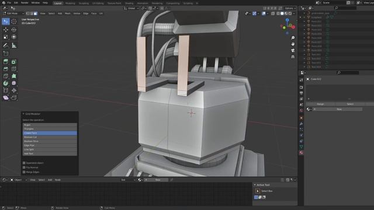Check the Merge Edges checkbox
Viewport: 374px width, 210px height.
24,172
